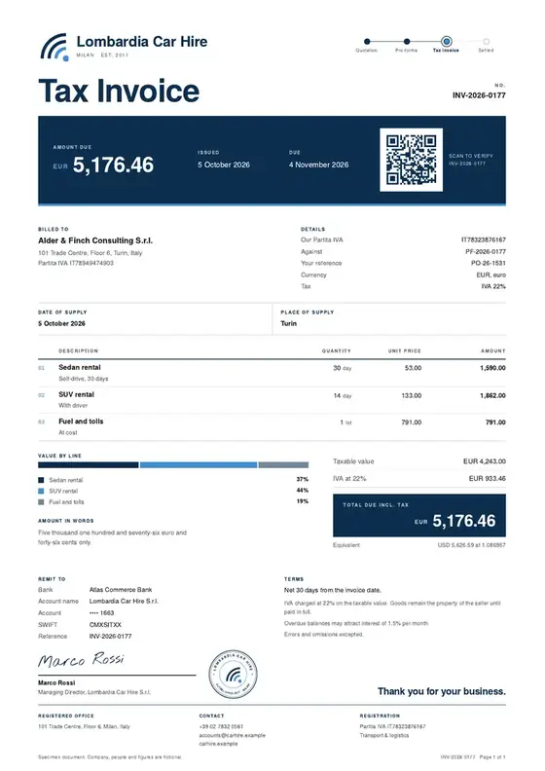Click the Marco Rossi handwritten signature
545x771 pixels.
point(81,660)
